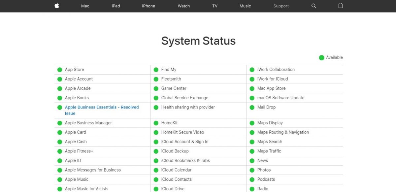Open the Watch navigation item
Screen dimensions: 396x192
(x=184, y=6)
